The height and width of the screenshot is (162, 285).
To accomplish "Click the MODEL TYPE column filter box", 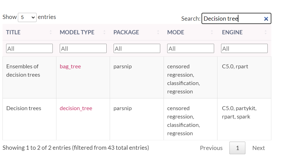I will (x=83, y=49).
